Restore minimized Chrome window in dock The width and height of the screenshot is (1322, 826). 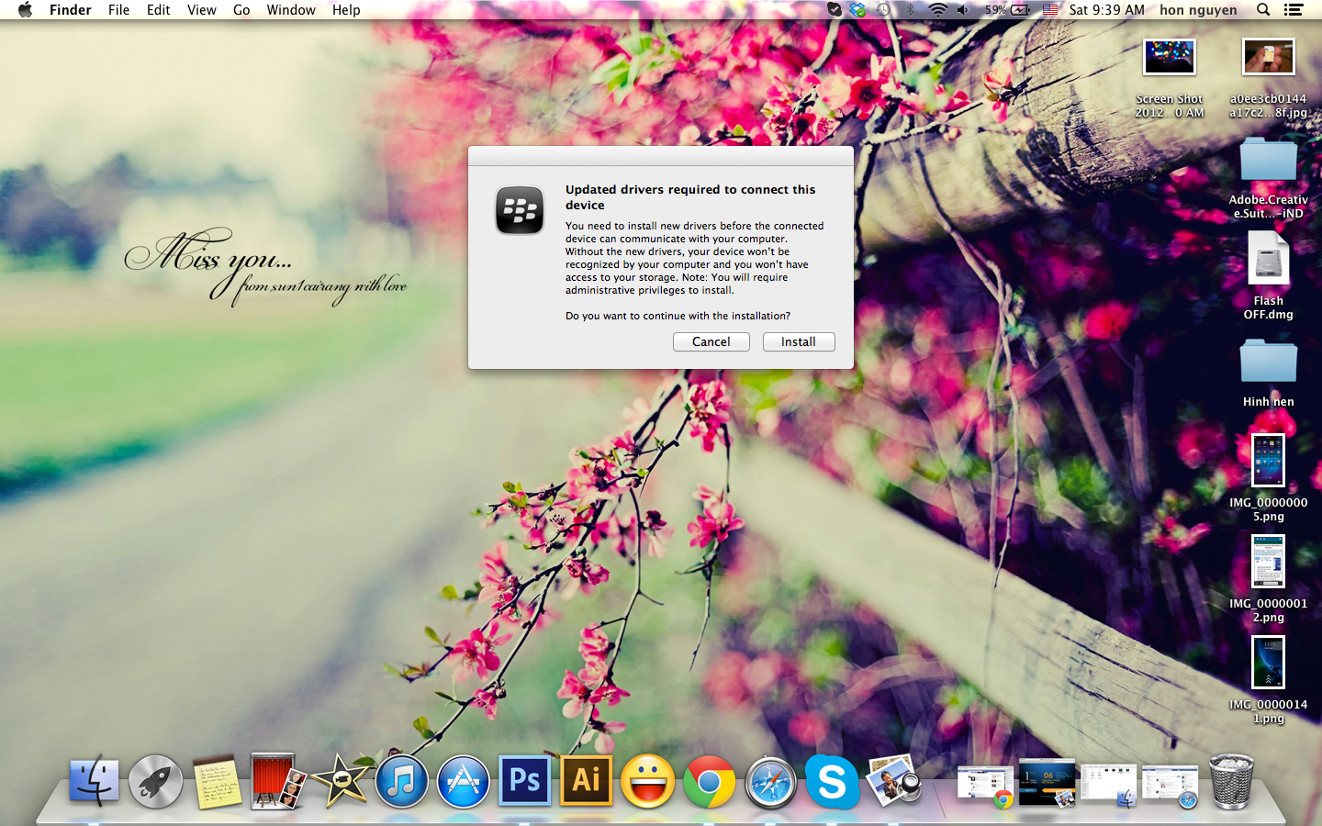985,786
